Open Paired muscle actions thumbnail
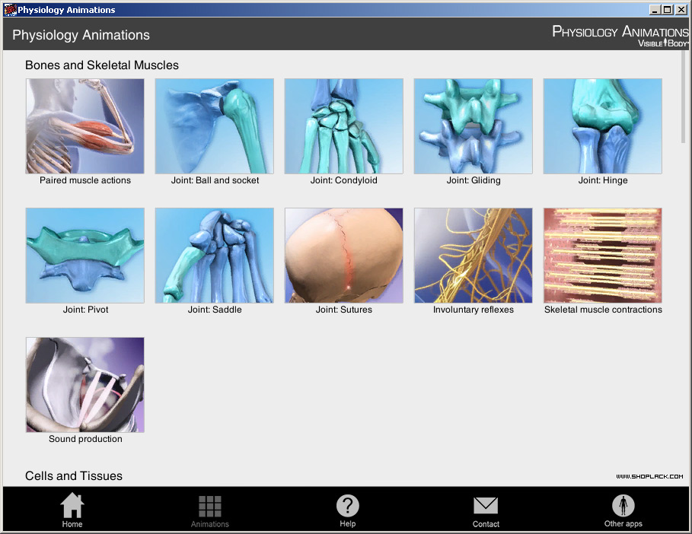Viewport: 692px width, 534px height. 85,126
